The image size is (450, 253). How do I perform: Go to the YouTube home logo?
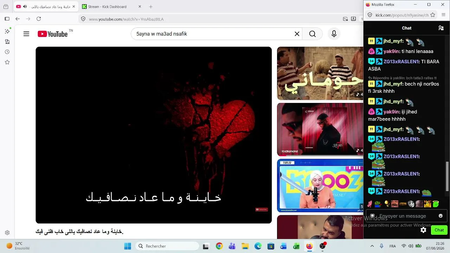point(53,34)
